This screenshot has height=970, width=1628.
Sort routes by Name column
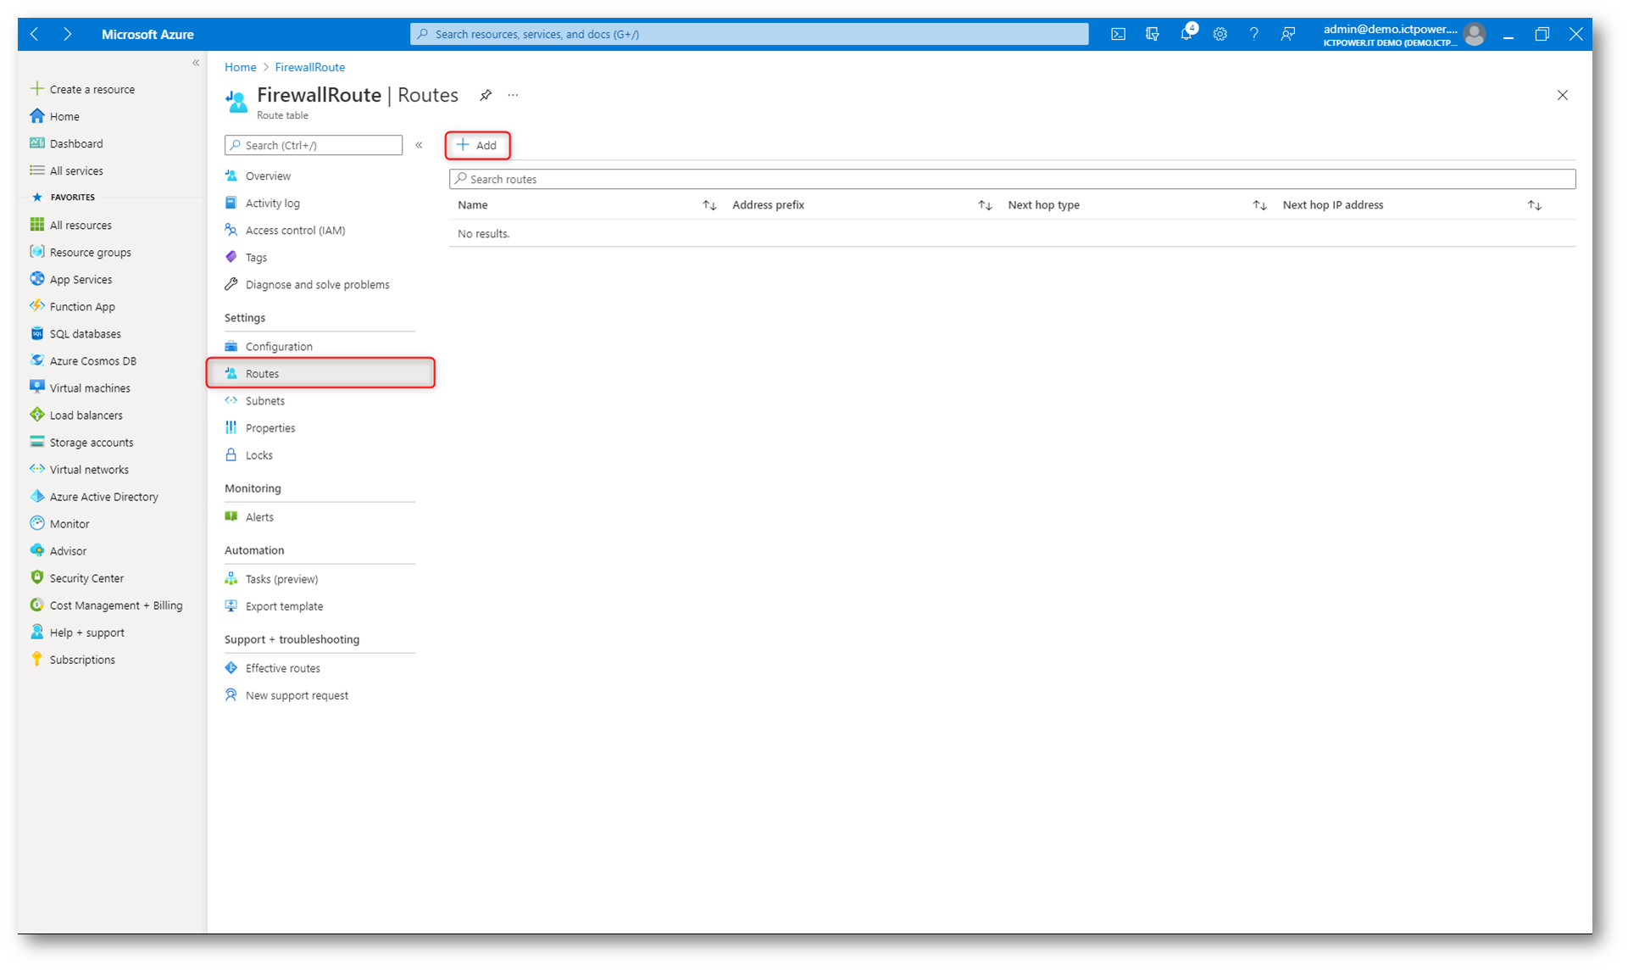[x=709, y=205]
